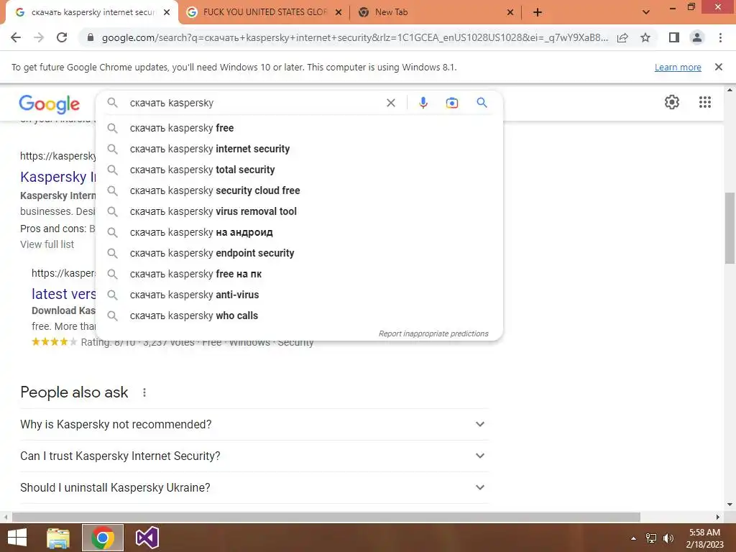The image size is (736, 552).
Task: Click the scroll down arrow
Action: (x=730, y=505)
